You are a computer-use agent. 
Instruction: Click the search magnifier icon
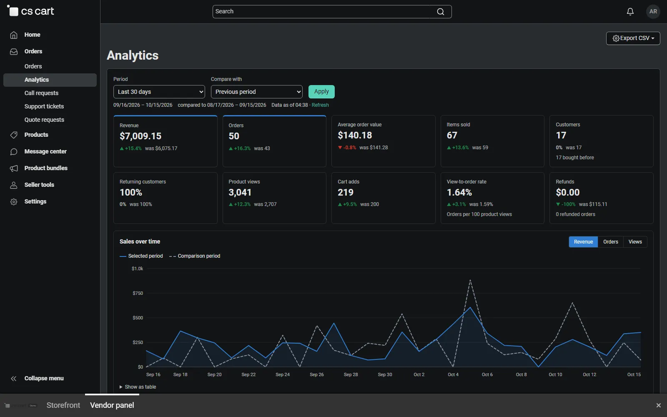tap(441, 12)
